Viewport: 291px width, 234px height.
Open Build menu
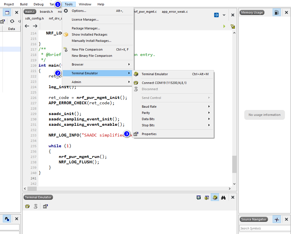24,4
